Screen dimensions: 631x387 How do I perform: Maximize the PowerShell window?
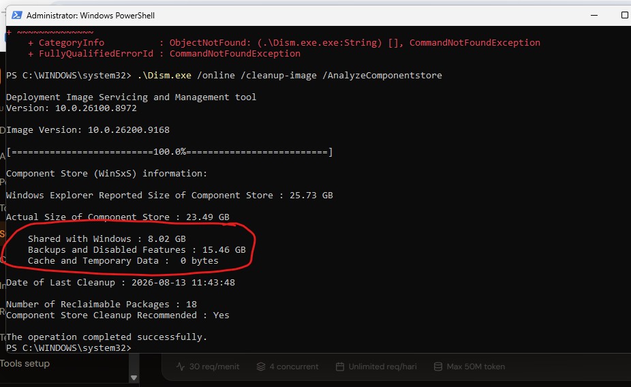click(625, 15)
